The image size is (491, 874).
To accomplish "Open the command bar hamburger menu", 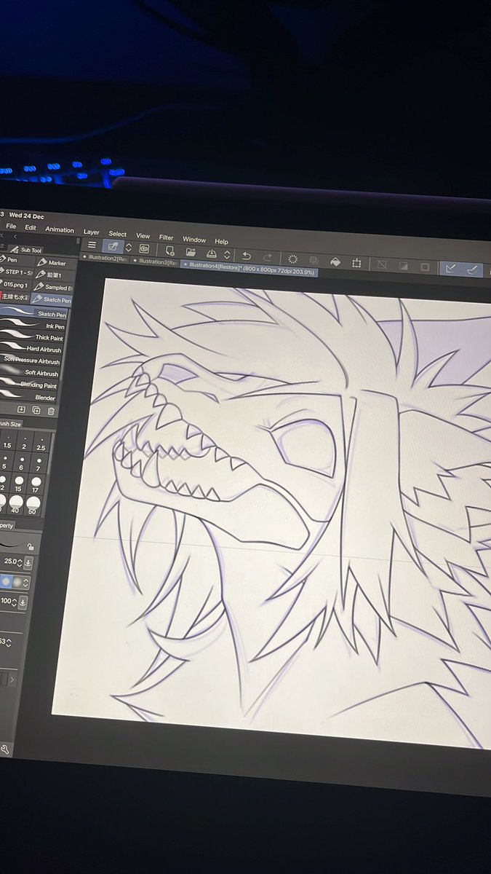I will (92, 245).
